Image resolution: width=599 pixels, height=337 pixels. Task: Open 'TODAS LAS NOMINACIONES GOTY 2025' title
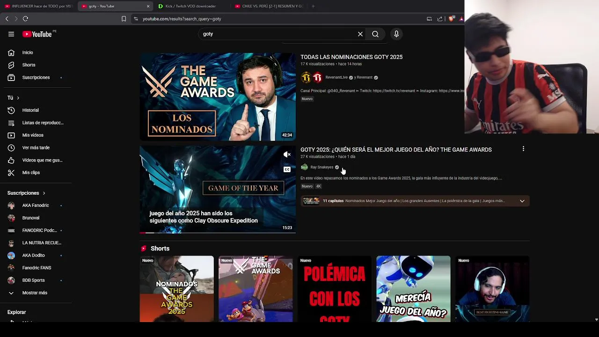point(351,57)
